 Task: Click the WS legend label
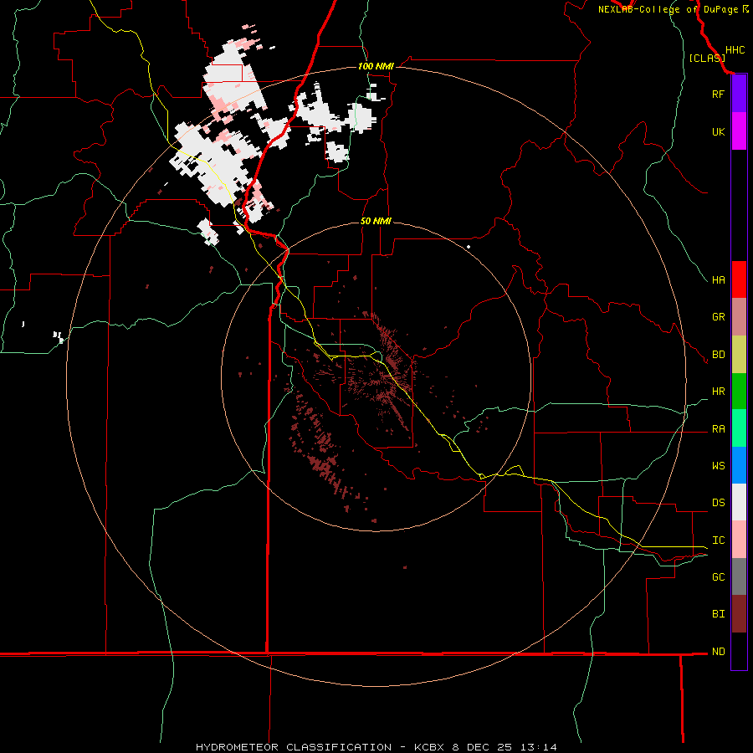(718, 466)
